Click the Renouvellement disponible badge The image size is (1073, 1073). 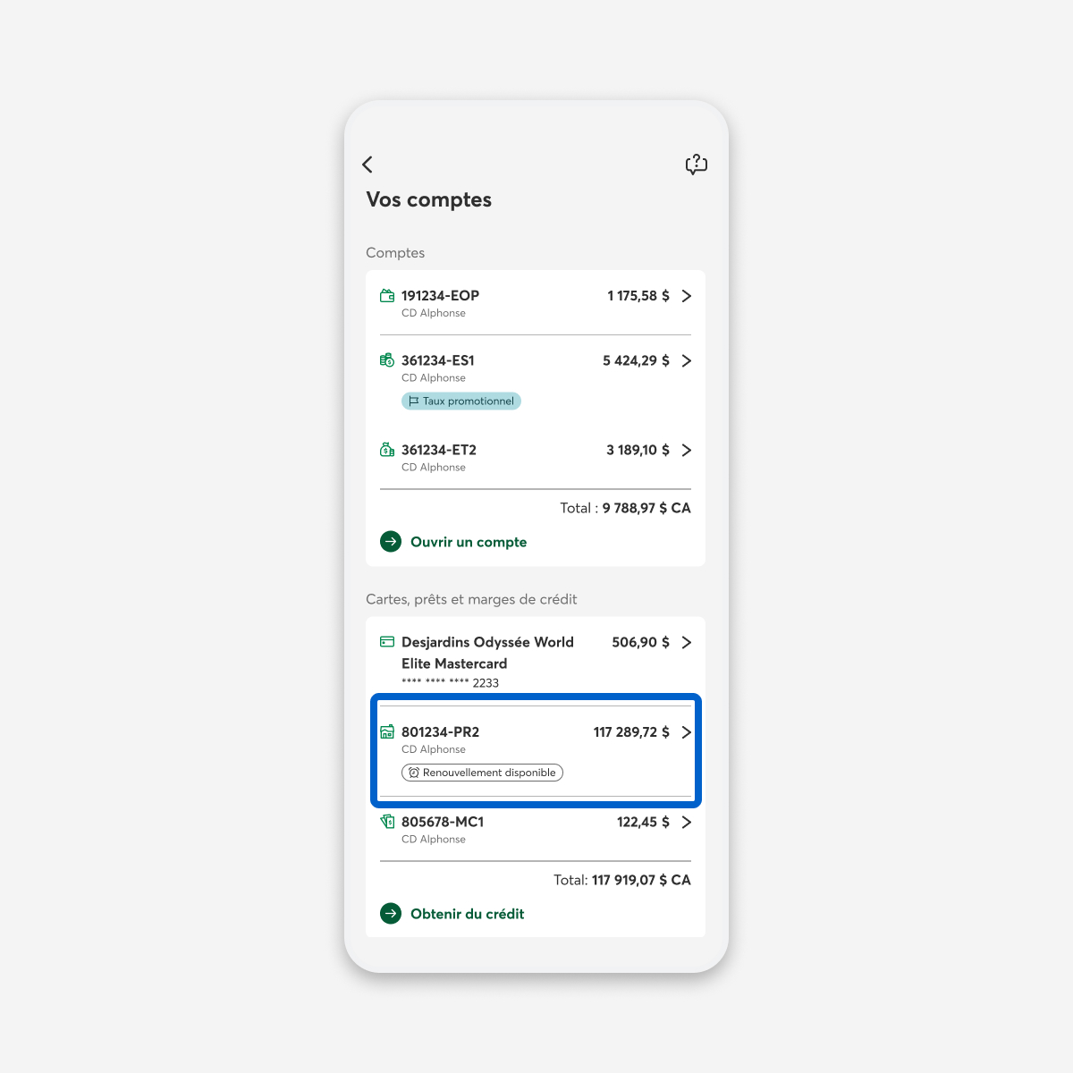[482, 773]
